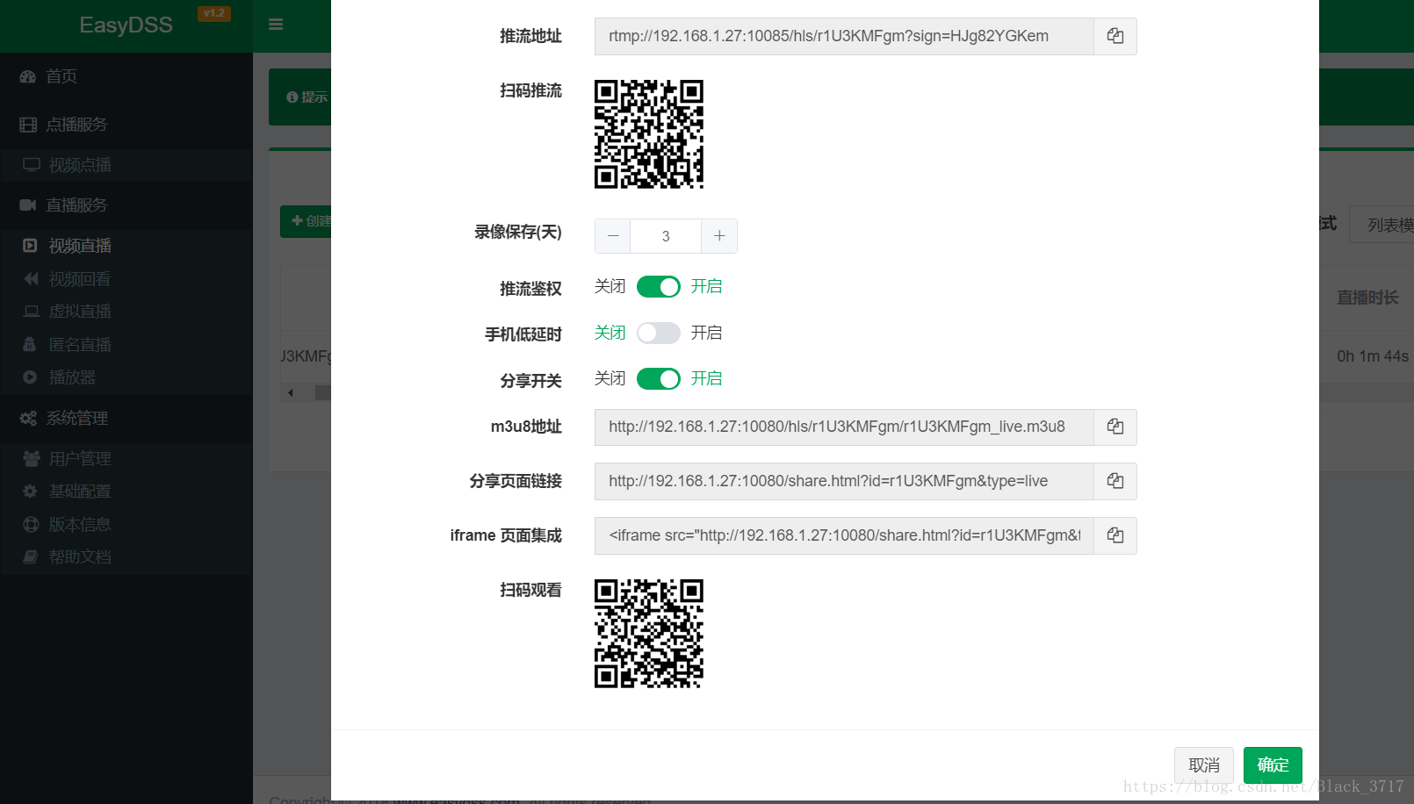Click the table horizontal scrollbar left arrow

(291, 392)
